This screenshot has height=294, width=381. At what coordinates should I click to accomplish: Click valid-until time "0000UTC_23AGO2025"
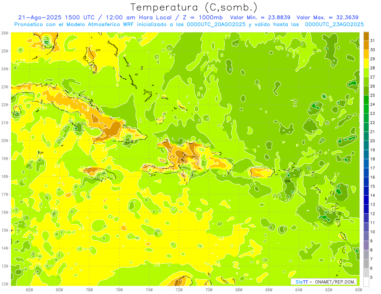pyautogui.click(x=334, y=24)
